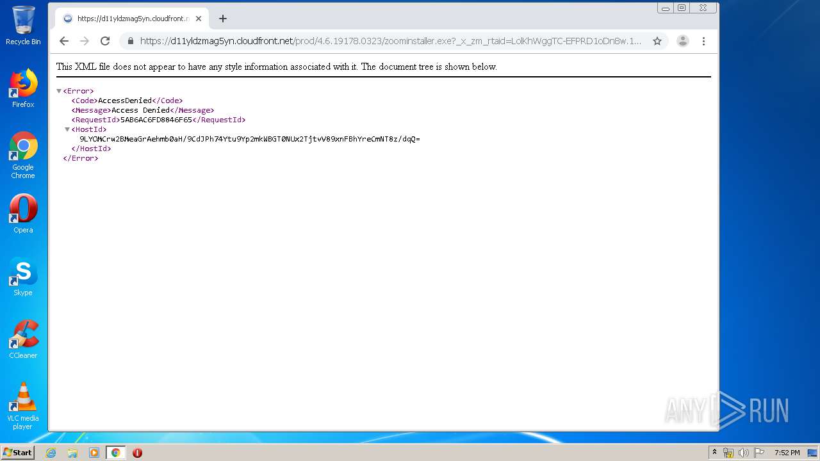Close the cloudfront tab

[x=199, y=19]
